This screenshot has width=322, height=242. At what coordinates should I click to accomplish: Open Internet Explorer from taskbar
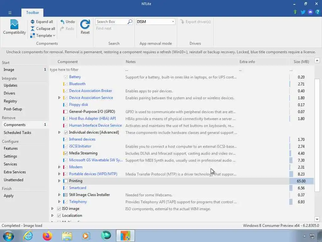(x=28, y=235)
